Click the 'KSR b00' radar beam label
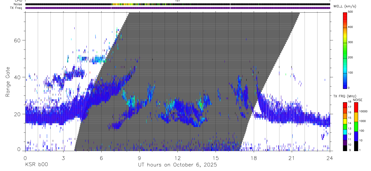This screenshot has width=371, height=171. 36,165
